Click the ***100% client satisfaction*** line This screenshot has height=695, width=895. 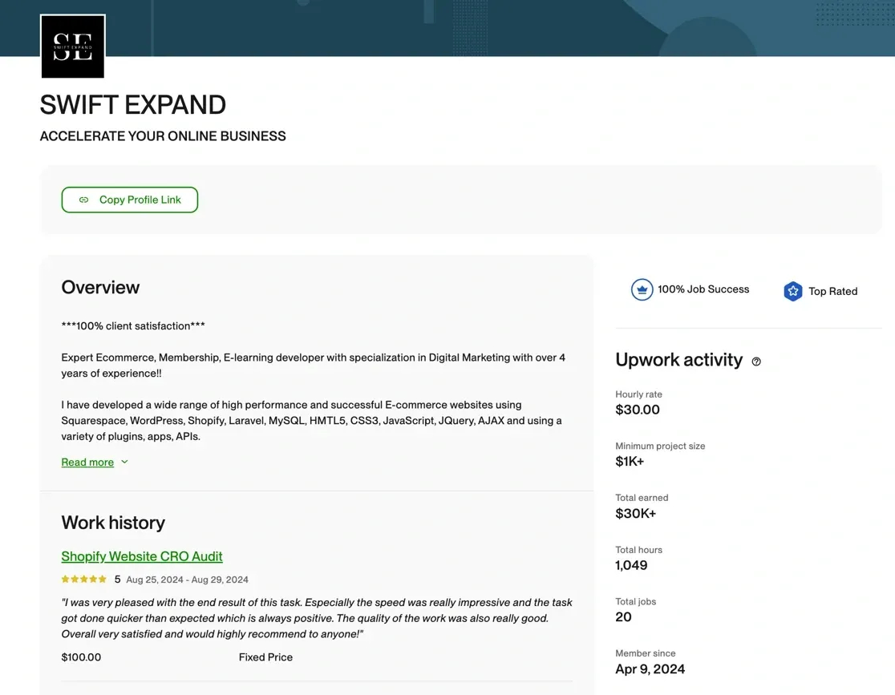pyautogui.click(x=133, y=325)
